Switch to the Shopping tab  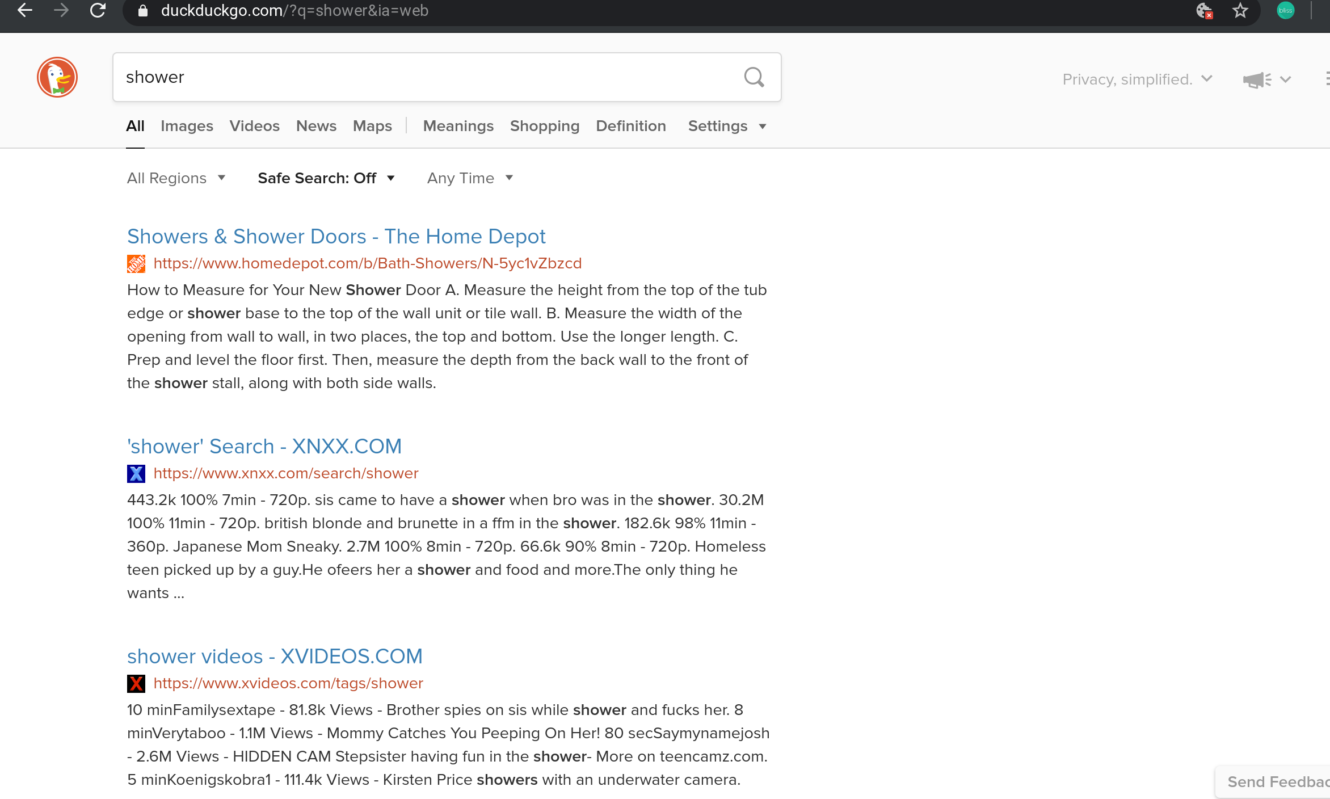point(544,126)
